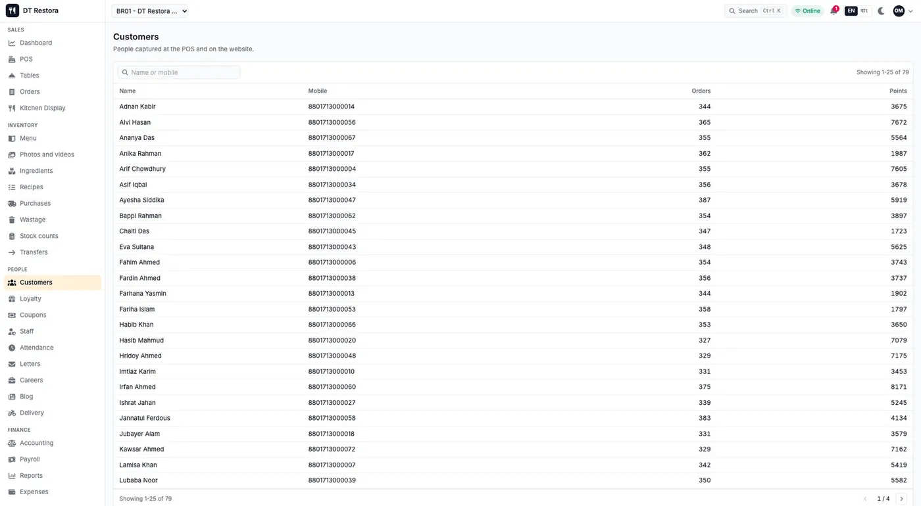Click the Menu icon under Inventory
This screenshot has height=506, width=921.
click(12, 138)
